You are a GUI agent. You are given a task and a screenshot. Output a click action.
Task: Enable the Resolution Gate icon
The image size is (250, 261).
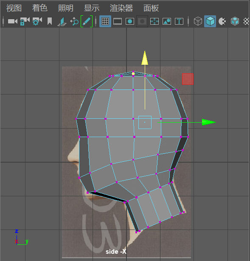[x=130, y=21]
